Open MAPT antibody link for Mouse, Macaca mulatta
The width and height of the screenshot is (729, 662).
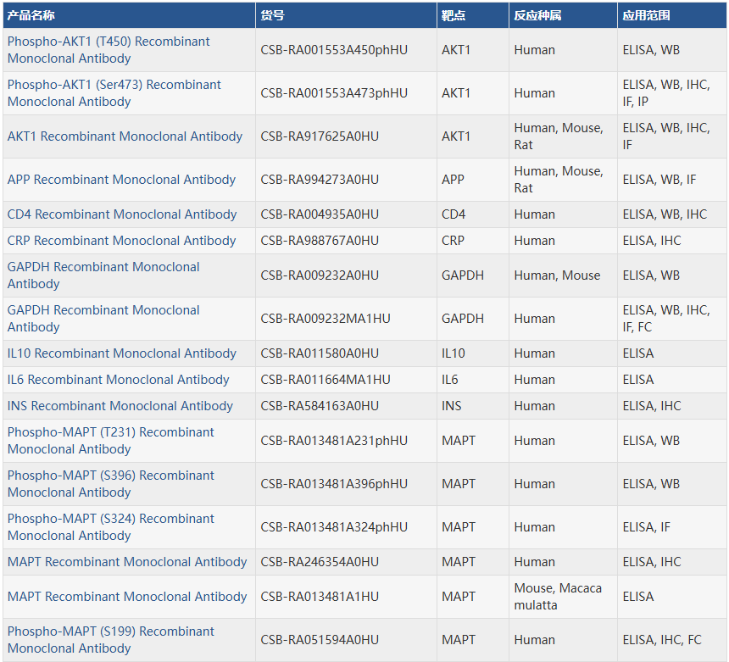pos(127,597)
